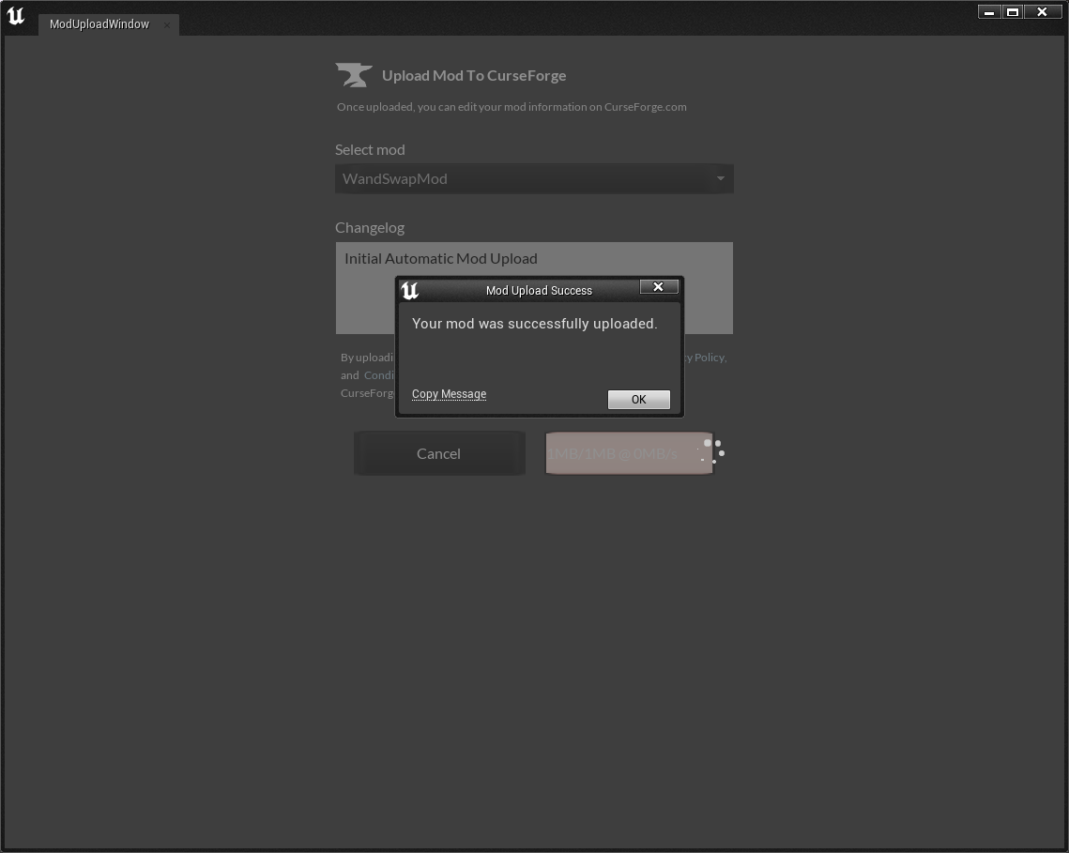This screenshot has width=1069, height=853.
Task: Click OK in Mod Upload Success dialog
Action: click(x=639, y=400)
